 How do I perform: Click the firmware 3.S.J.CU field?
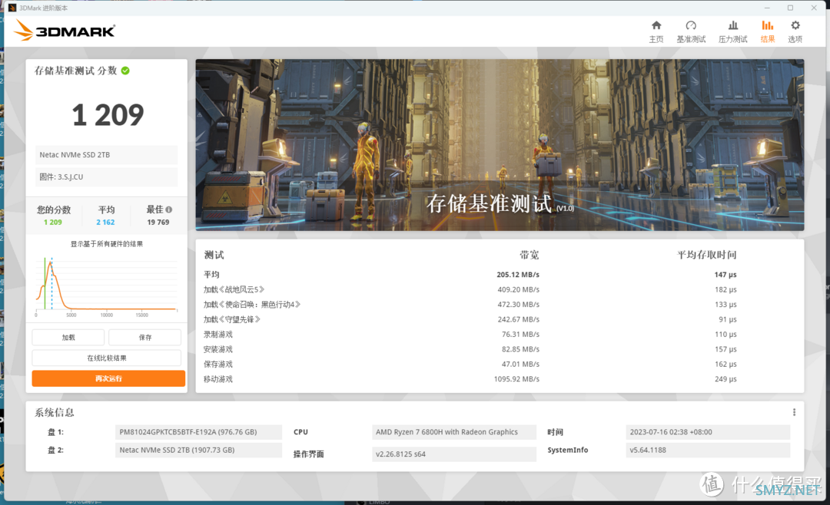click(106, 177)
